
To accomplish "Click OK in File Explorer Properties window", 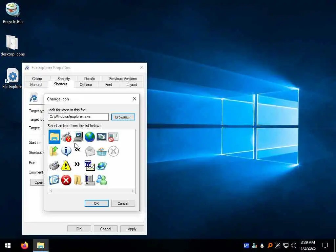I will pos(79,229).
